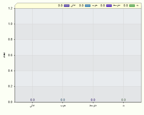Click the 0.2 tick on y-axis
The height and width of the screenshot is (115, 144).
click(x=10, y=86)
